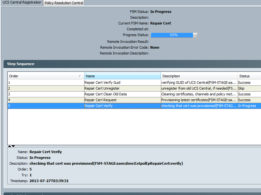Click the Try value 1 in the details pane

pyautogui.click(x=30, y=175)
